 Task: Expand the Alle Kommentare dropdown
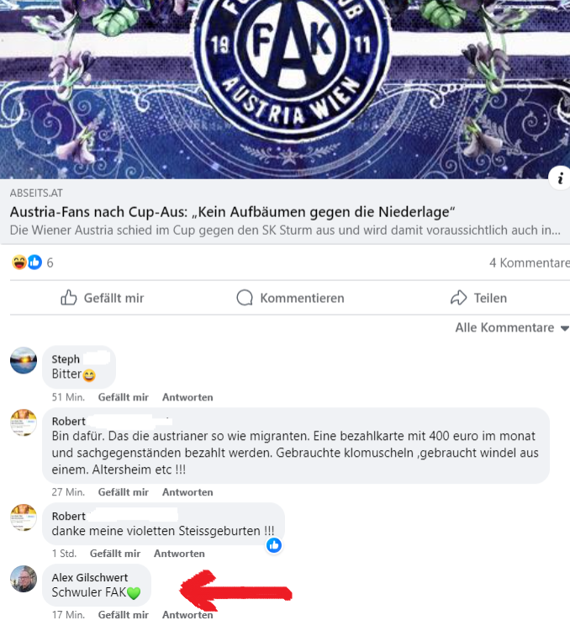pos(512,327)
